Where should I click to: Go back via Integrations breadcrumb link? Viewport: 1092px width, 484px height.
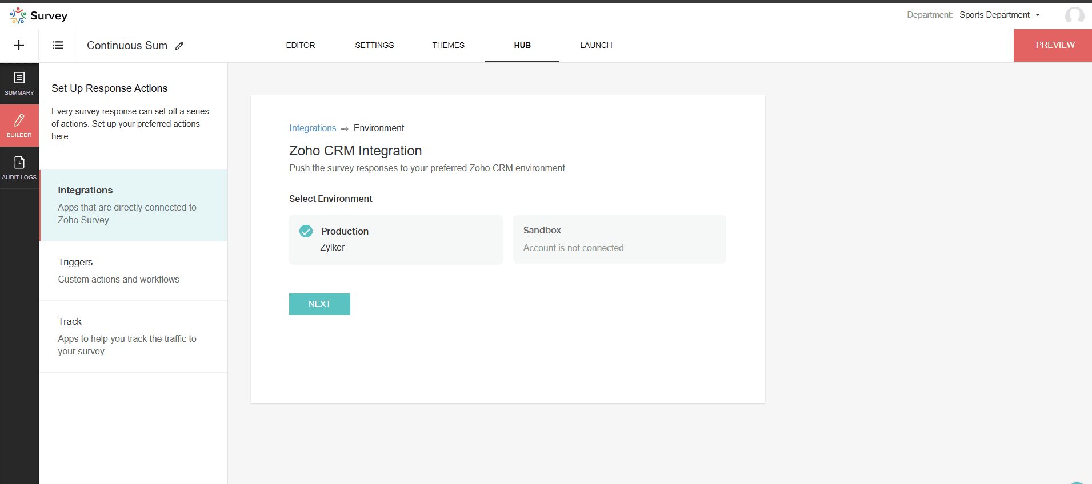click(313, 128)
